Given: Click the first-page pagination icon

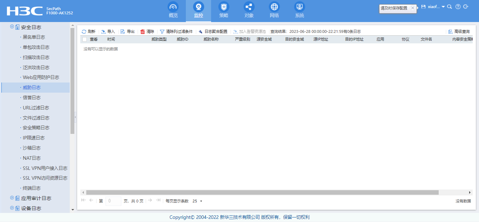Looking at the screenshot, I should [x=83, y=200].
